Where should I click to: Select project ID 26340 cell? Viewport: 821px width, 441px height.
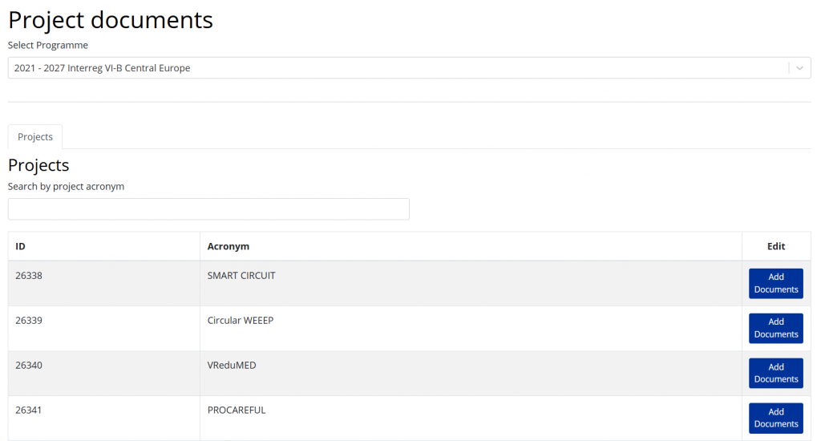(29, 366)
